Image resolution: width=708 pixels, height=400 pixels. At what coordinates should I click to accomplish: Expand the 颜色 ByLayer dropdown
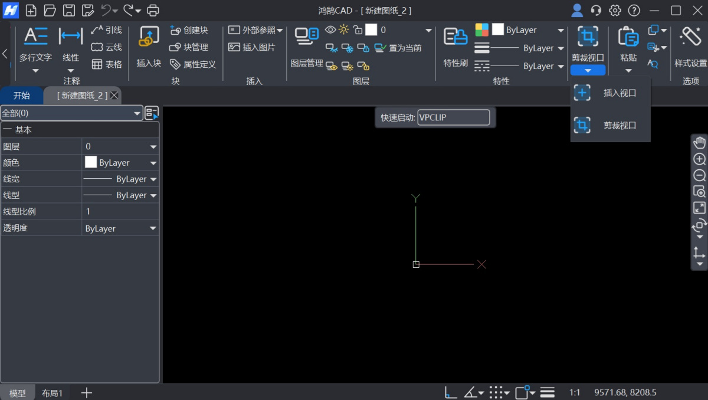click(x=152, y=162)
